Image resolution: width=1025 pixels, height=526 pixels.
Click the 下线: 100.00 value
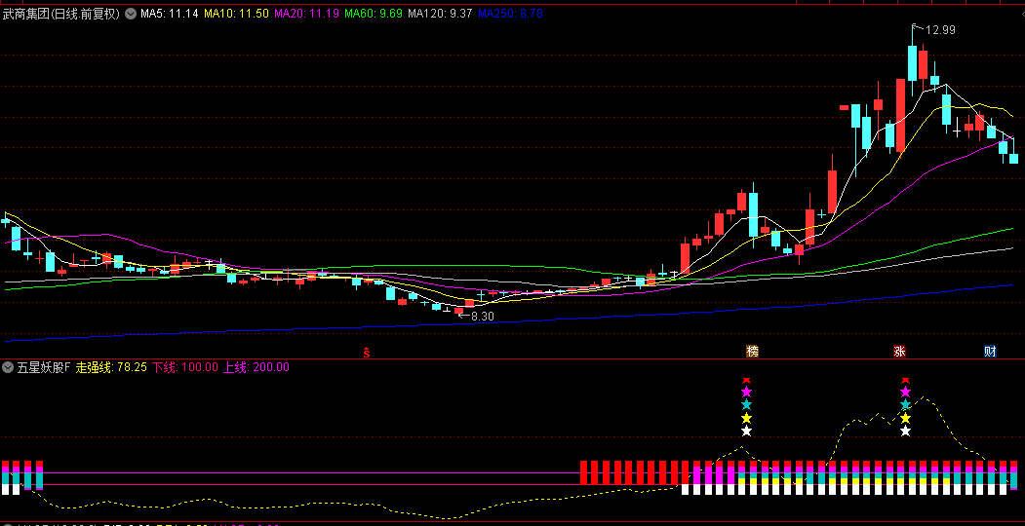[185, 367]
